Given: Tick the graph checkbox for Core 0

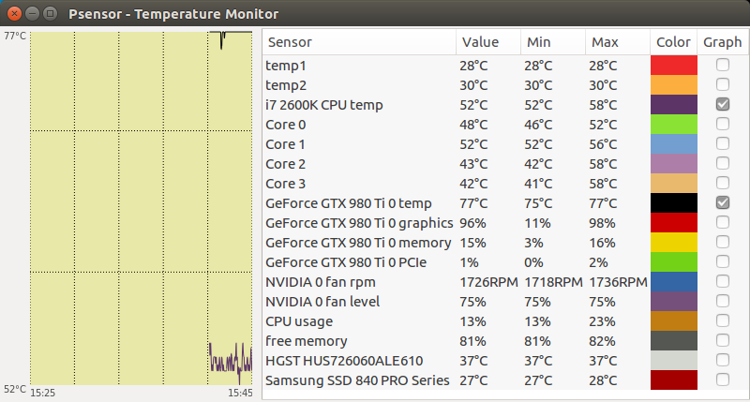Looking at the screenshot, I should coord(722,124).
